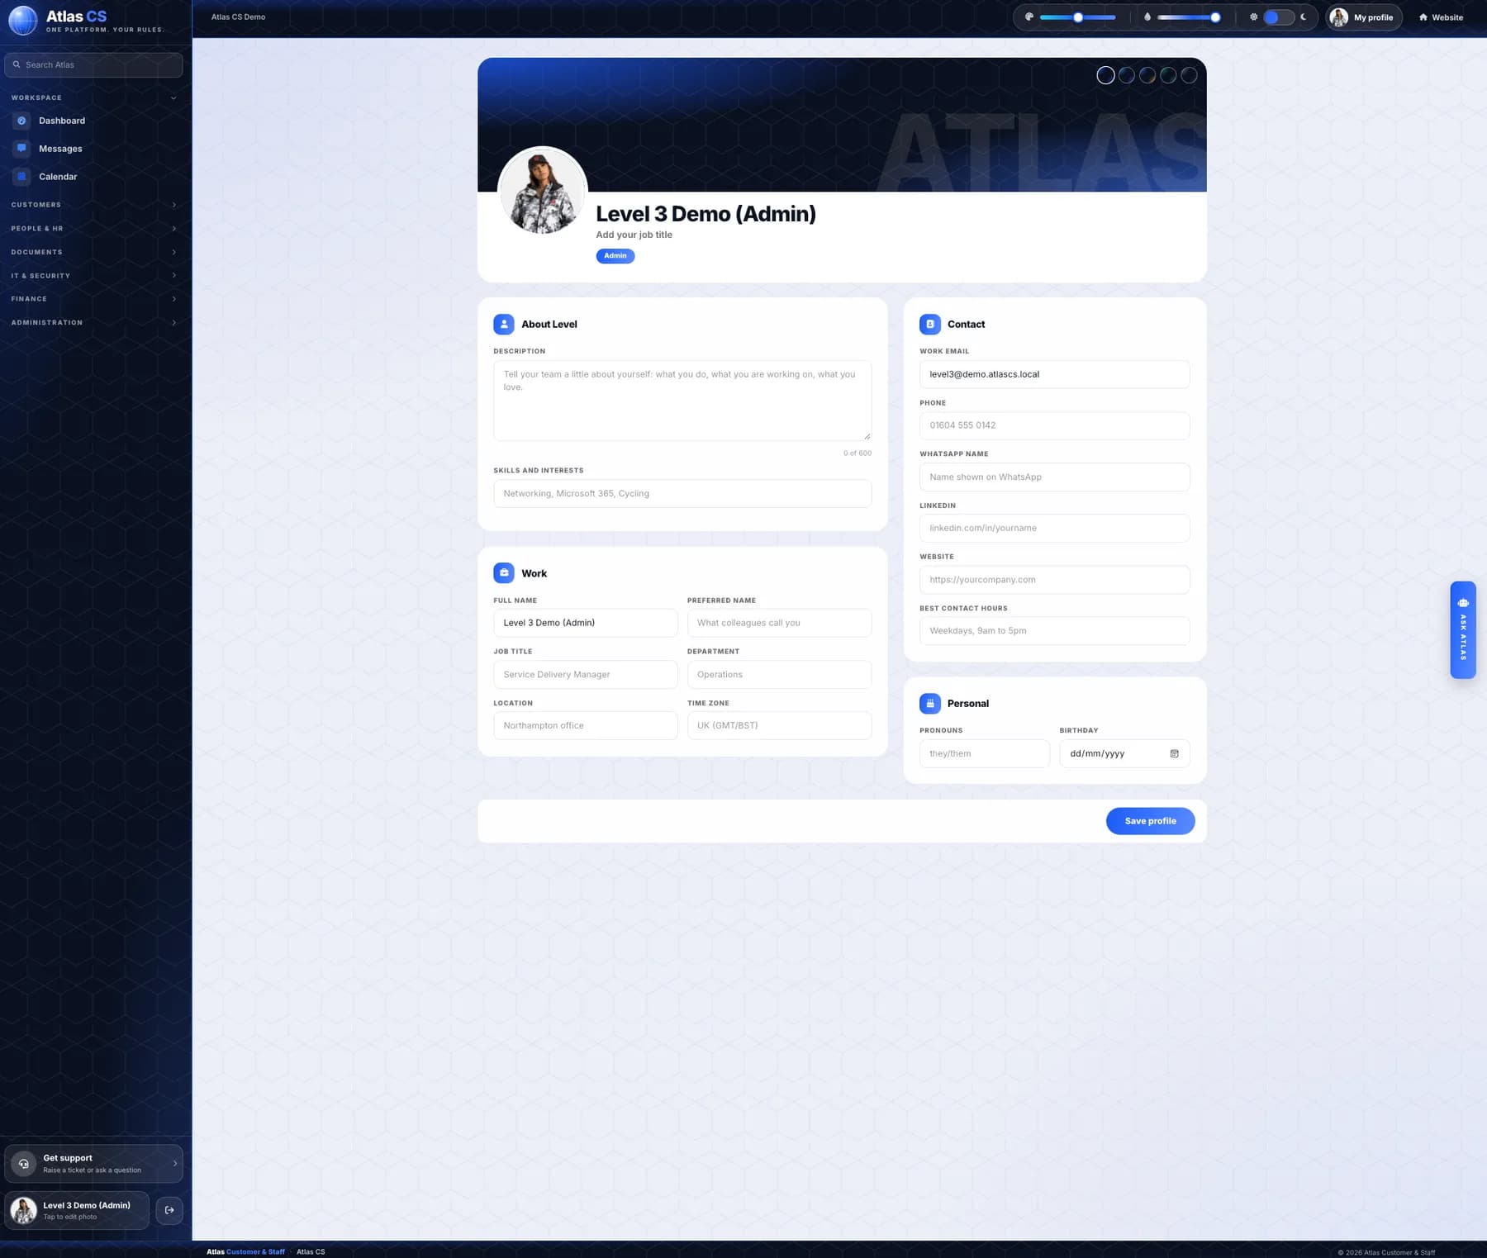Open the Dashboard sidebar icon

point(22,121)
